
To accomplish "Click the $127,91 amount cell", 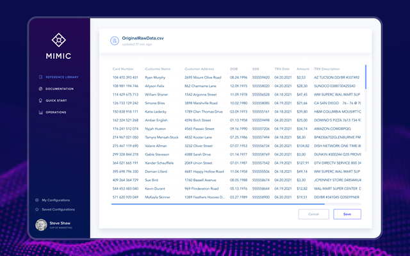I will (303, 163).
